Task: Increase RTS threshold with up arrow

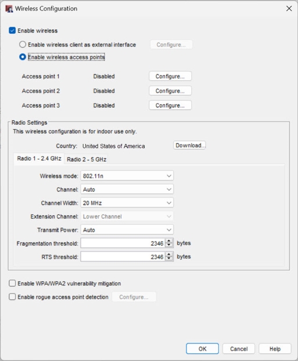Action: click(x=169, y=254)
